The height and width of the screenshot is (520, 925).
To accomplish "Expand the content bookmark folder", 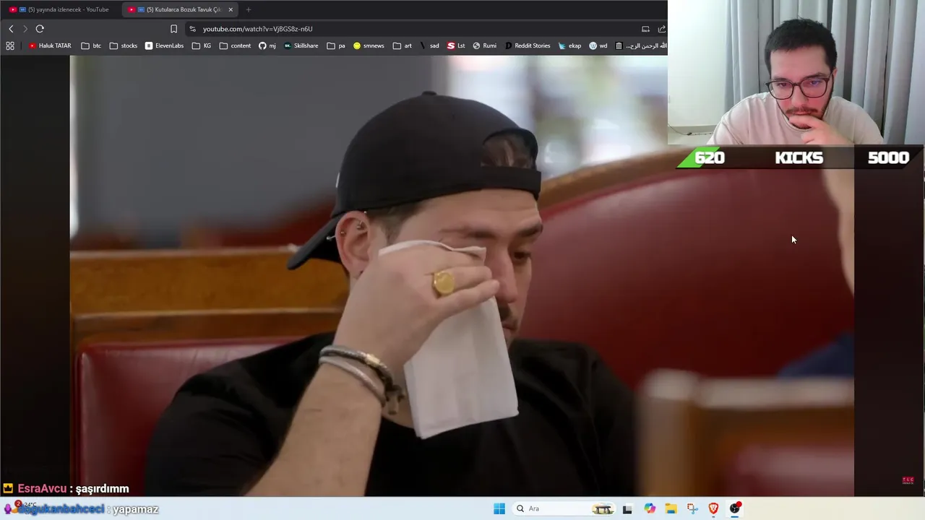I will click(235, 45).
